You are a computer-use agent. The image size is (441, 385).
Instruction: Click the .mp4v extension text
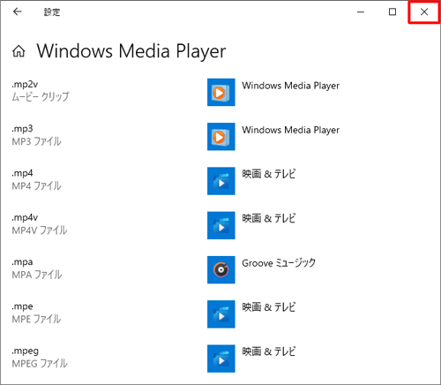pos(25,218)
